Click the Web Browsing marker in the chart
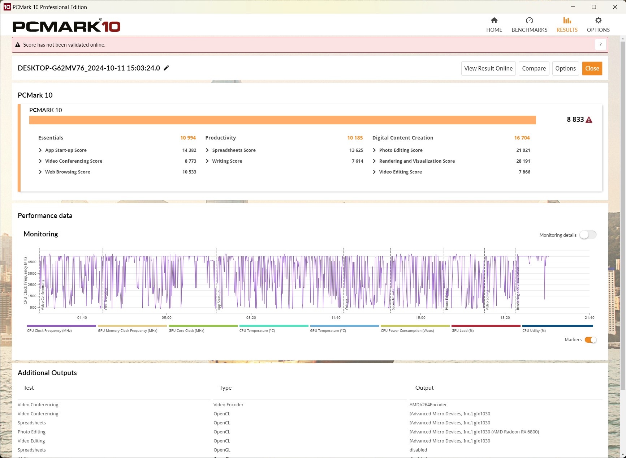Screen dimensions: 626x458 [x=105, y=299]
